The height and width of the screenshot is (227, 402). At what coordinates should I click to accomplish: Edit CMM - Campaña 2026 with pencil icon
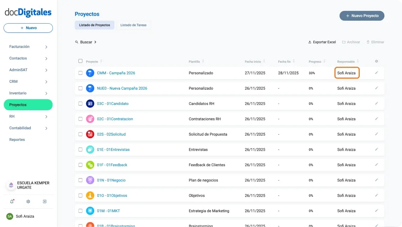(376, 73)
